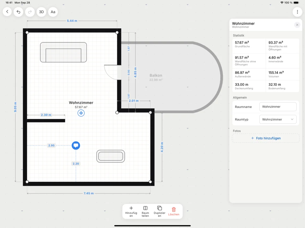
Task: Click the 2.95 distance label
Action: [x=51, y=145]
